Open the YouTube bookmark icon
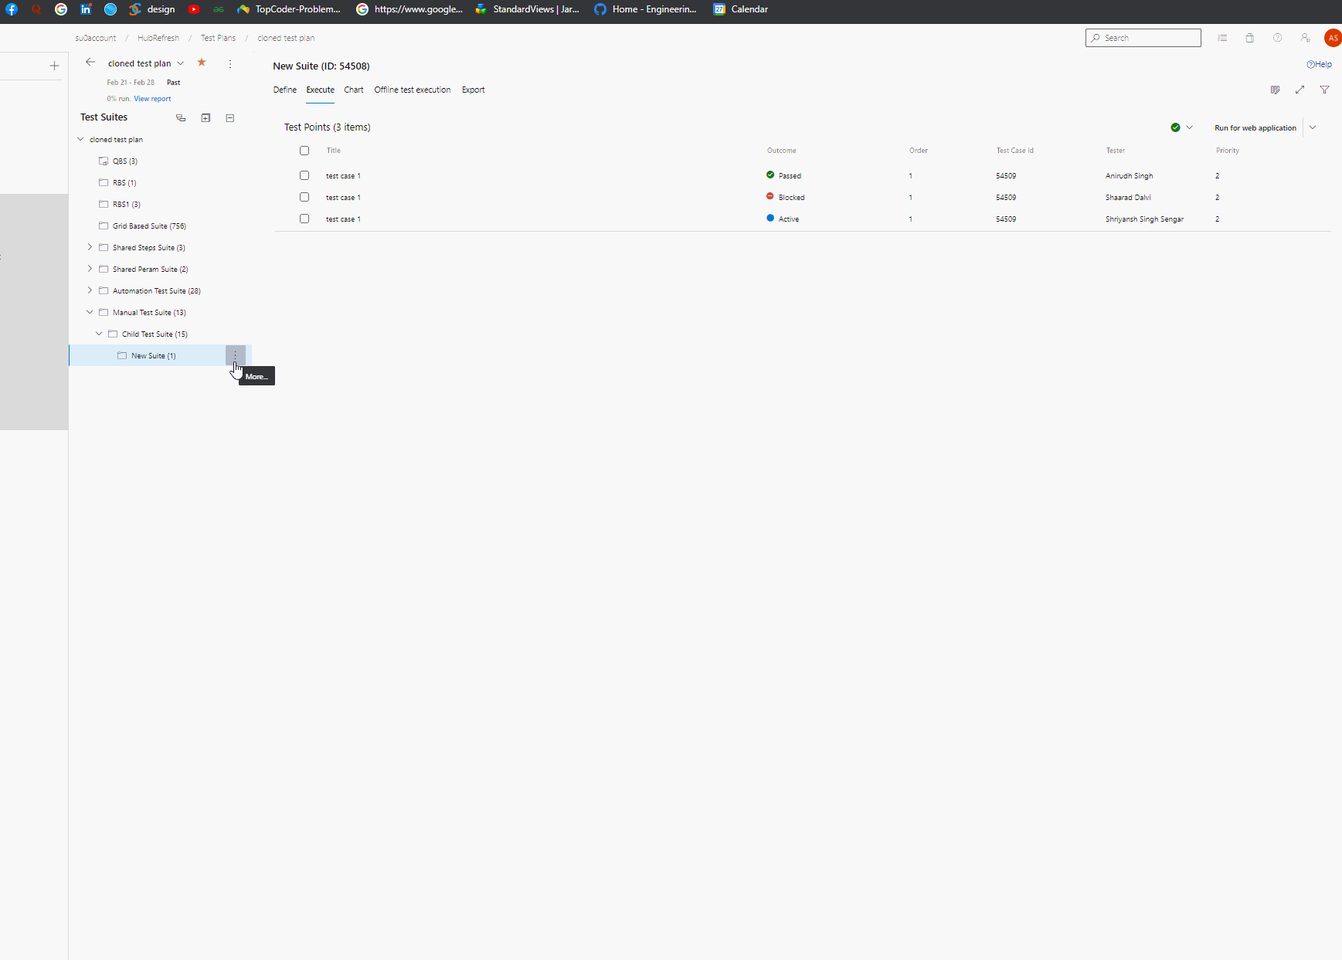 point(194,9)
